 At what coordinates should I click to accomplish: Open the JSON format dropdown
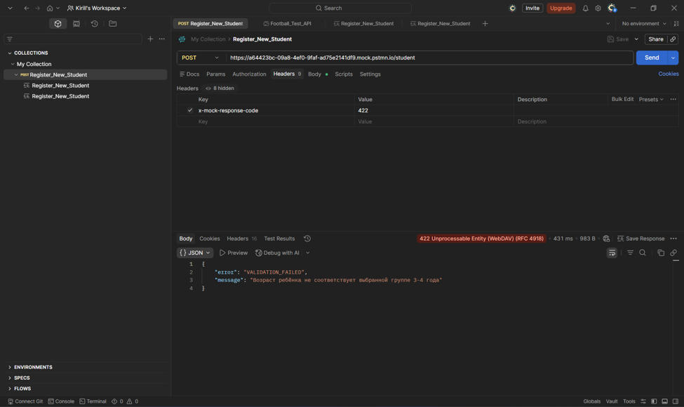coord(195,253)
